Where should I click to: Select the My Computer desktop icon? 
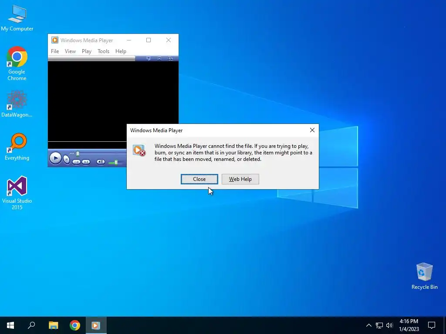tap(17, 17)
